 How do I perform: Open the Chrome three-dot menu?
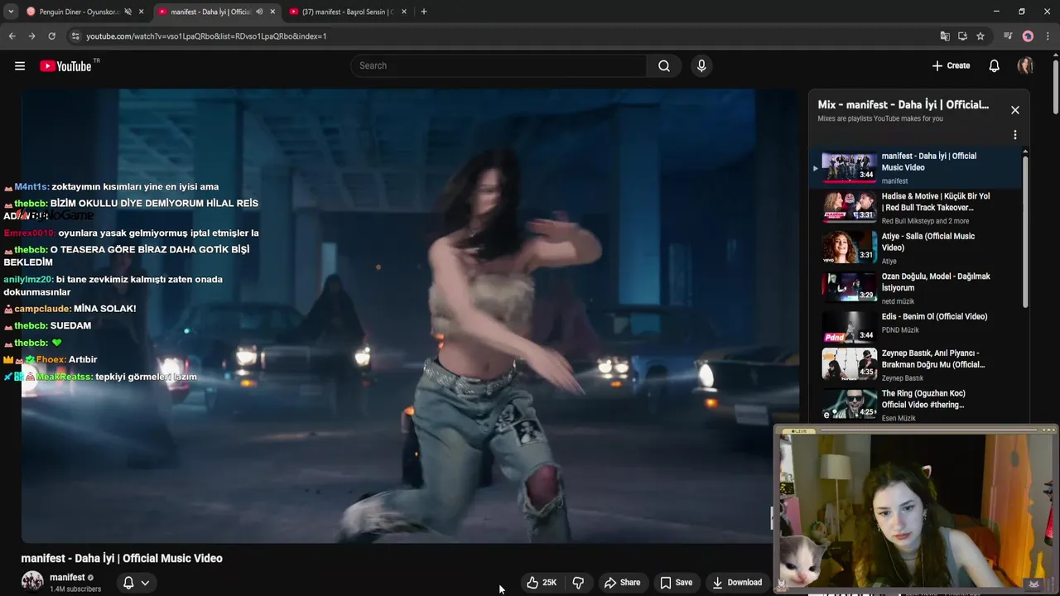tap(1048, 36)
